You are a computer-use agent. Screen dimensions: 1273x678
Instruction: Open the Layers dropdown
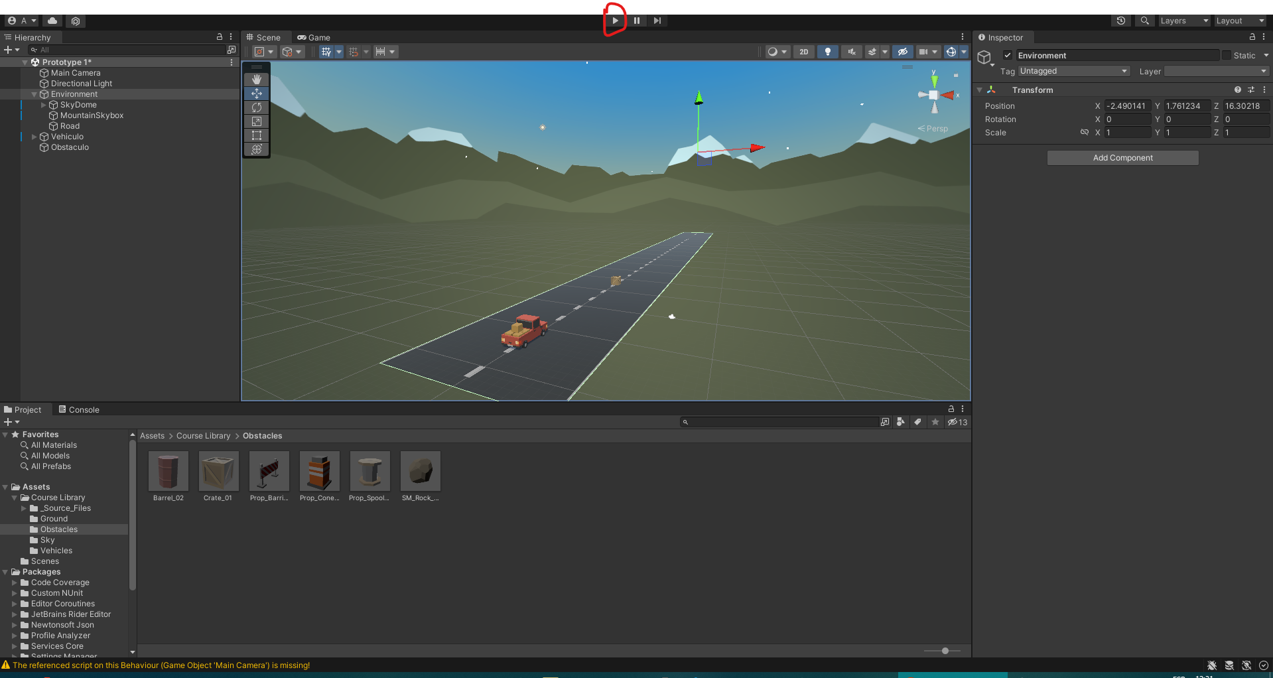1183,21
